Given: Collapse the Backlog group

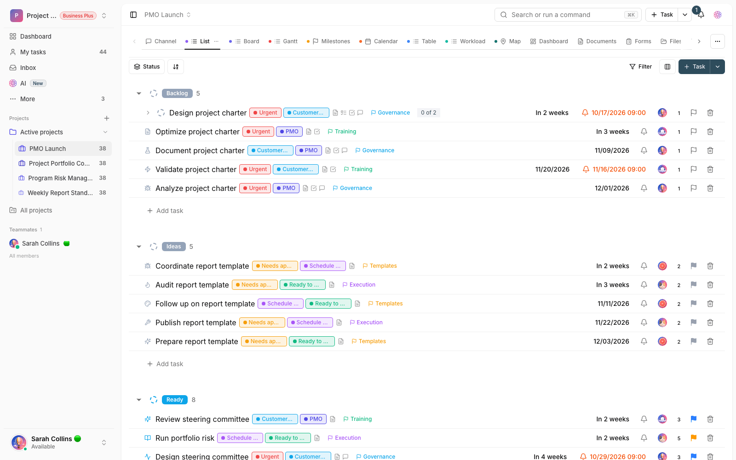Looking at the screenshot, I should 139,93.
